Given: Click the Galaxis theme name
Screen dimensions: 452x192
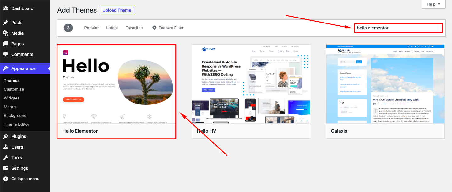Looking at the screenshot, I should (x=339, y=131).
